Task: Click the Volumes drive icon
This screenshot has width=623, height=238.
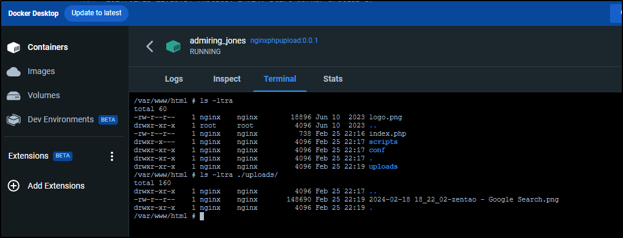Action: click(14, 96)
